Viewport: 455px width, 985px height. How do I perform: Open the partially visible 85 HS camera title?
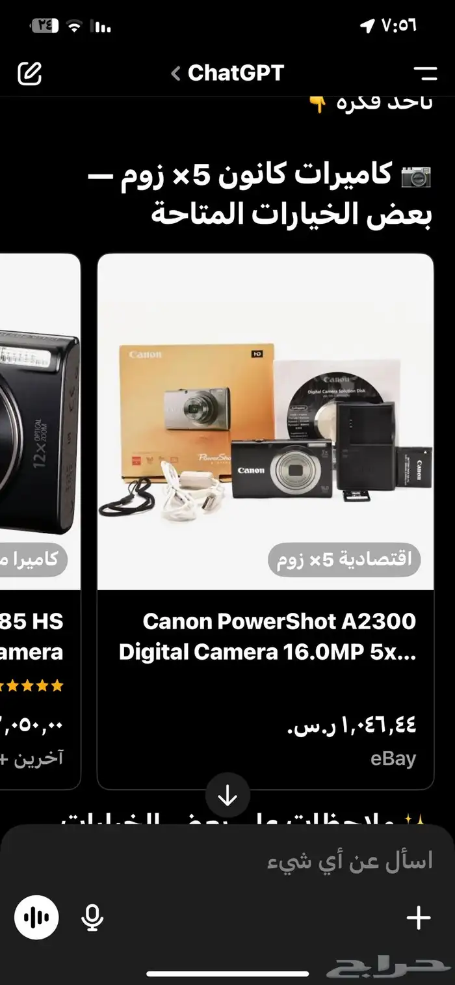pos(32,636)
